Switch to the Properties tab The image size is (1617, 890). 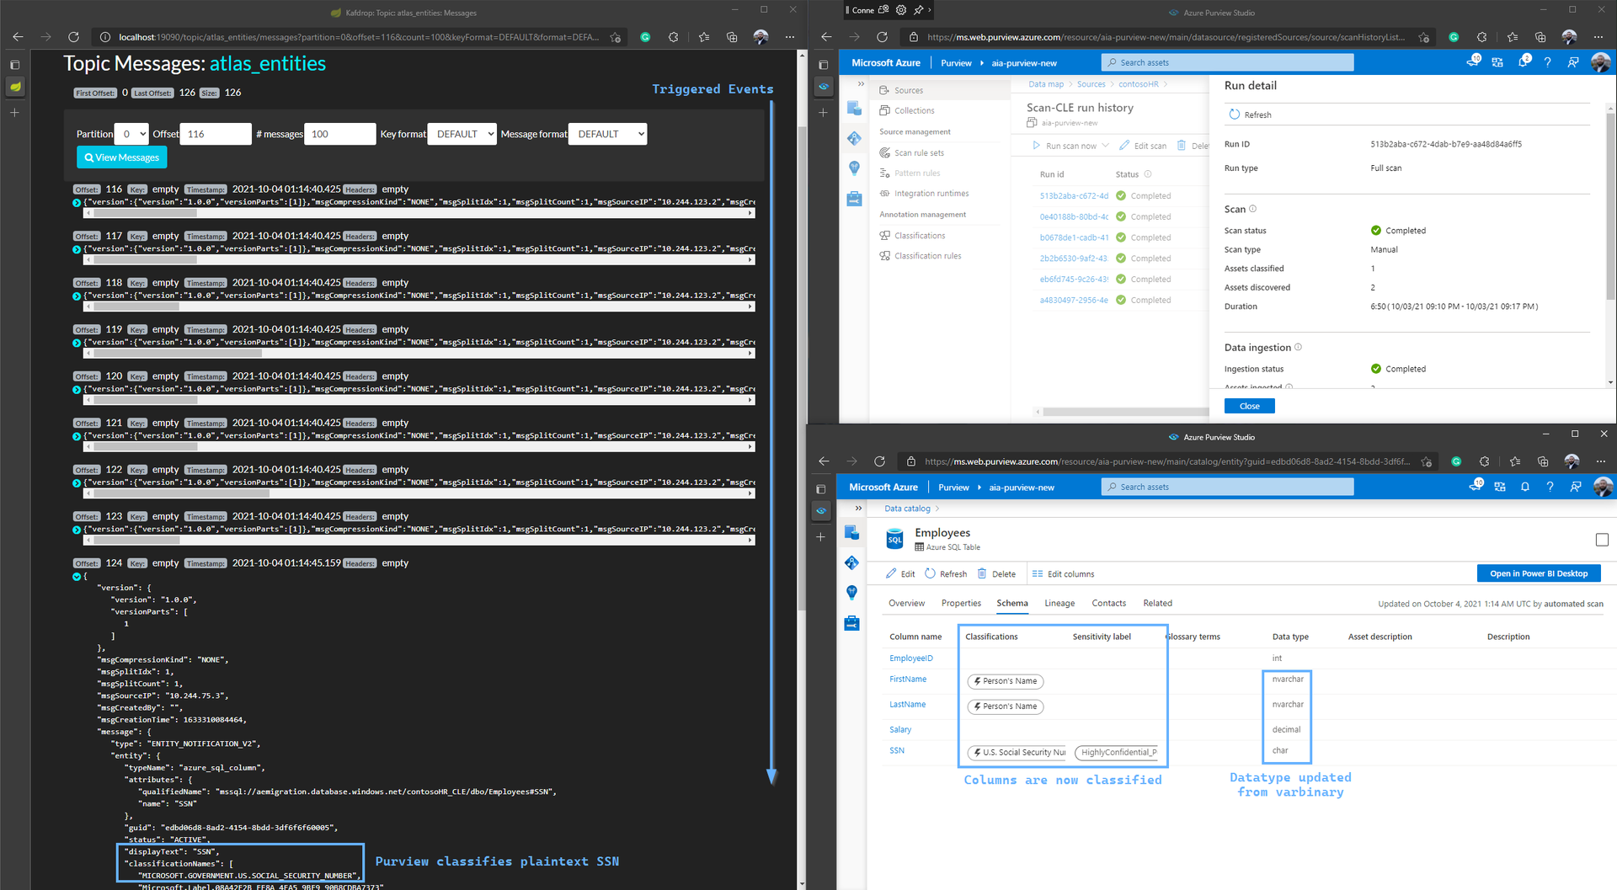tap(961, 604)
